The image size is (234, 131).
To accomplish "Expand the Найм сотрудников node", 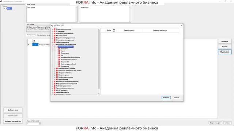I will (x=52, y=42).
